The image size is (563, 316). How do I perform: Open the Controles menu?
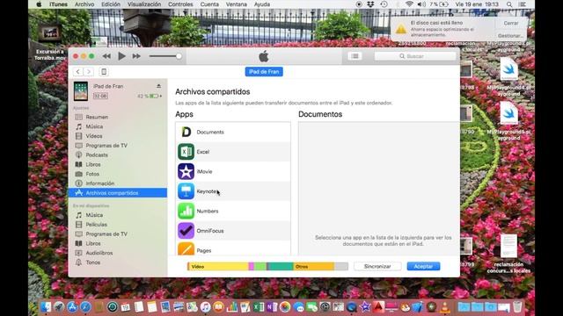(180, 4)
